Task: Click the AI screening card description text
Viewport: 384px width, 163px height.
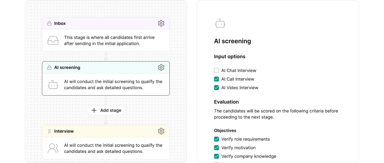Action: coord(113,85)
